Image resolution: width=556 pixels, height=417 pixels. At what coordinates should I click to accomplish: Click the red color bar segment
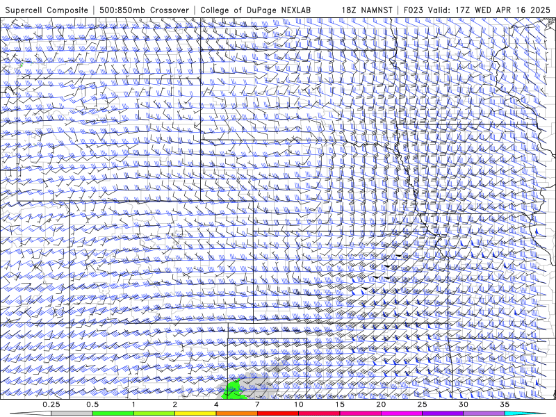[x=277, y=414]
